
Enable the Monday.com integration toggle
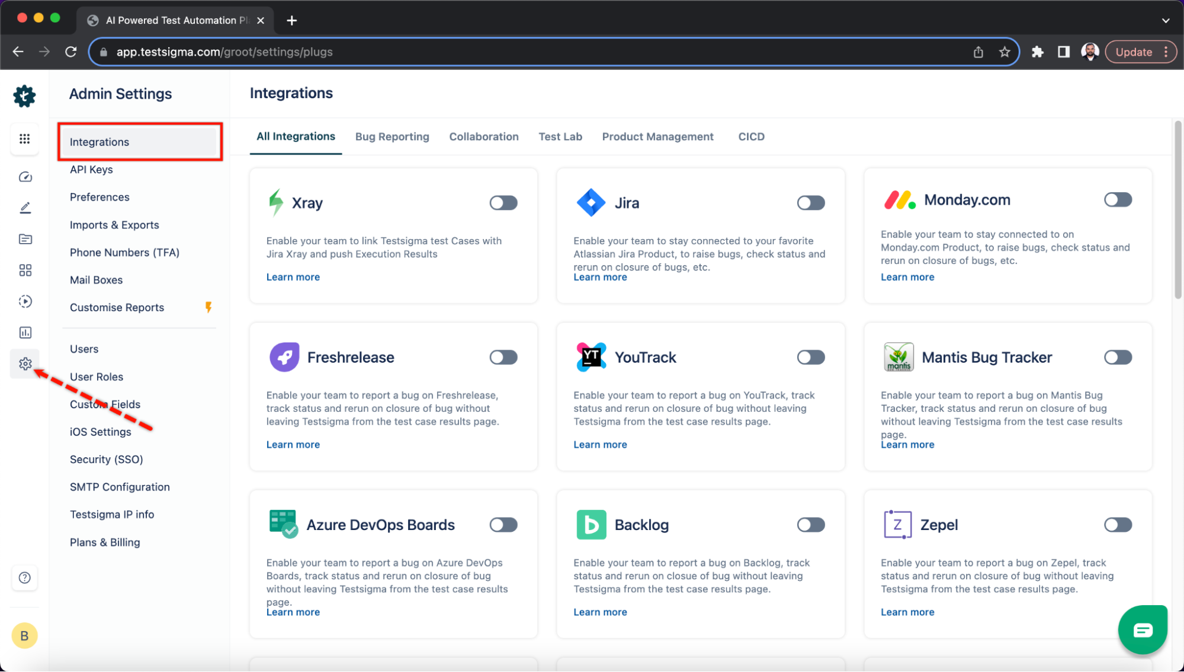(x=1118, y=200)
